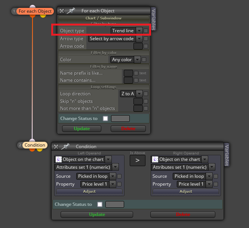Click the Is Above comparison operator button
The height and width of the screenshot is (228, 249).
pyautogui.click(x=138, y=160)
